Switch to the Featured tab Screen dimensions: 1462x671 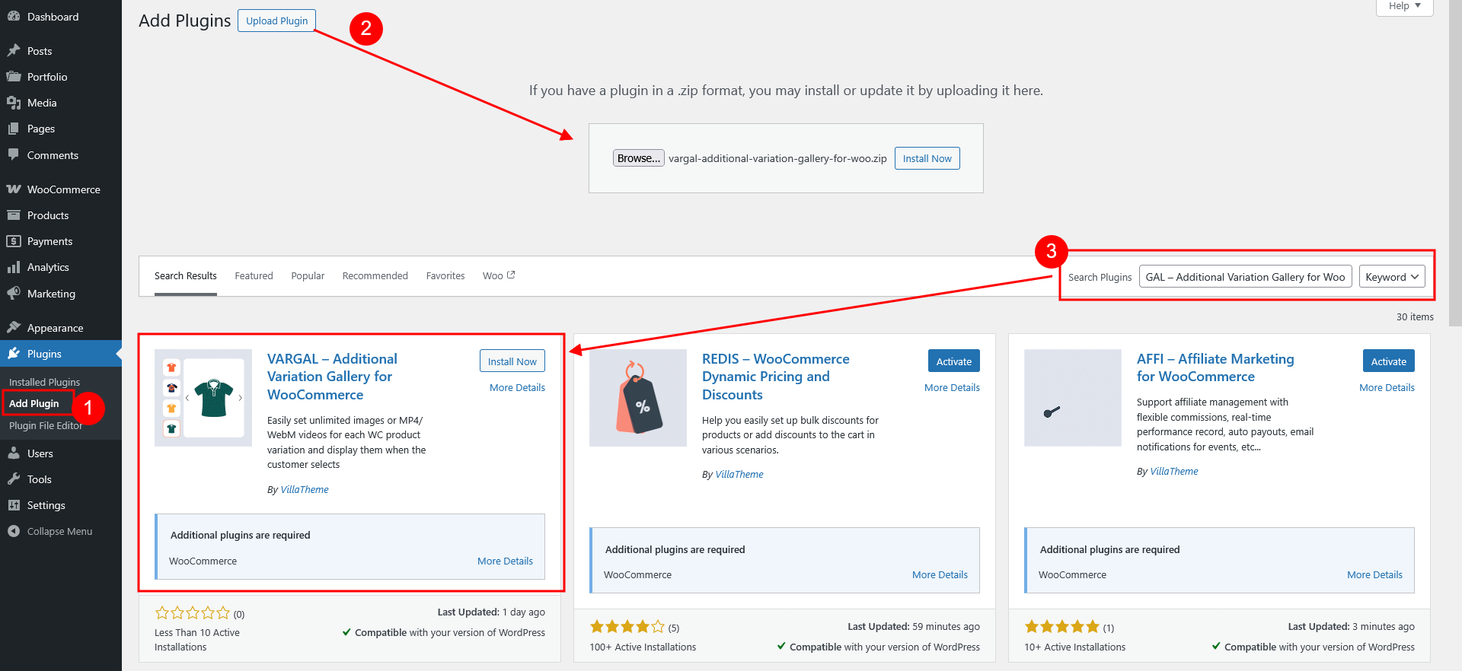[x=254, y=275]
